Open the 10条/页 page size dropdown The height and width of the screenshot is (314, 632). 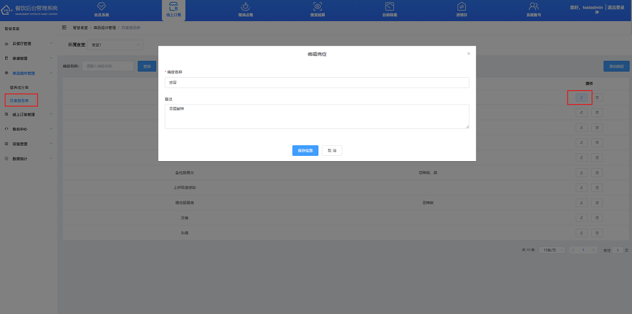(552, 250)
